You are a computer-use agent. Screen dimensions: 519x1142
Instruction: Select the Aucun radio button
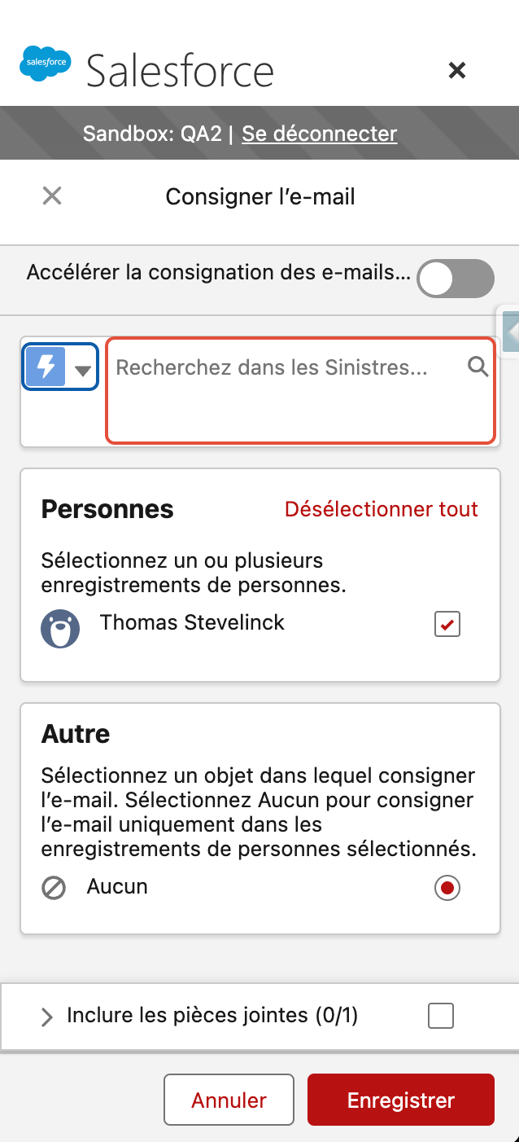(x=447, y=888)
